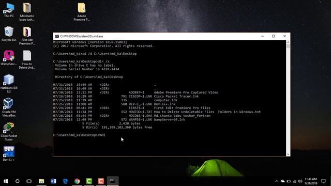Show hidden system tray icons
Viewport: 331px width, 186px height.
click(x=277, y=181)
